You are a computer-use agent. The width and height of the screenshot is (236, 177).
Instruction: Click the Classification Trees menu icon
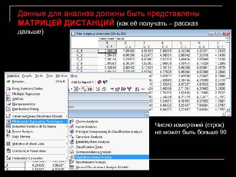pyautogui.click(x=72, y=147)
